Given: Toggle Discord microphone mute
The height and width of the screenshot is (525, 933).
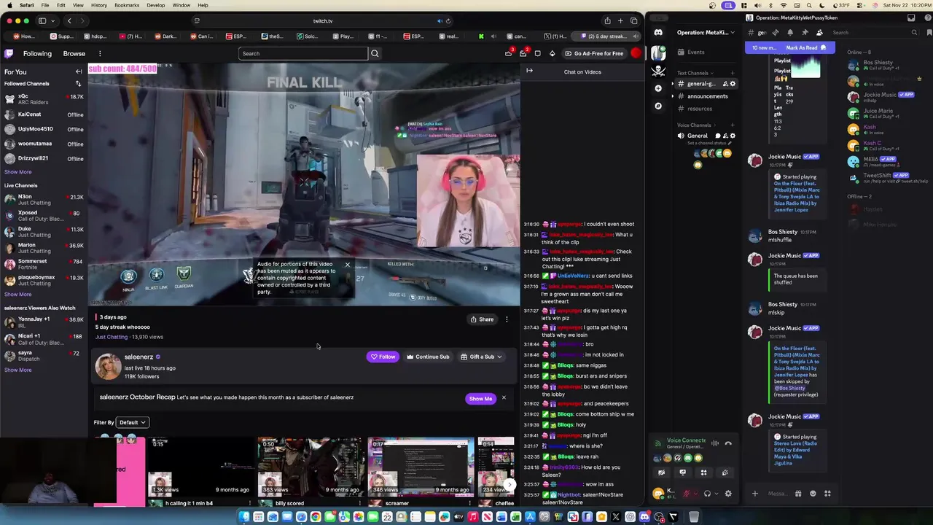Looking at the screenshot, I should [x=685, y=494].
